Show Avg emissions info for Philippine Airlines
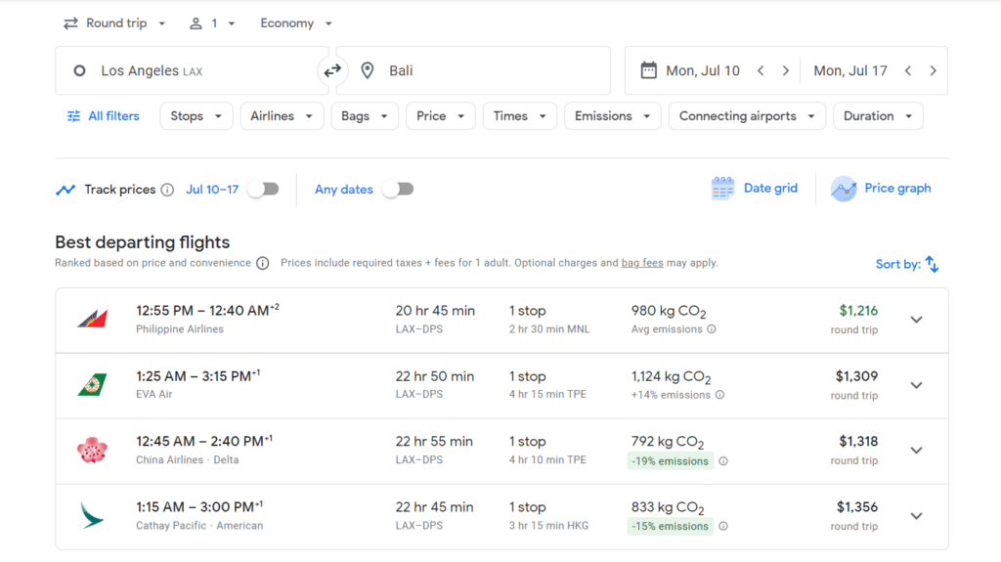The width and height of the screenshot is (1001, 562). tap(712, 329)
